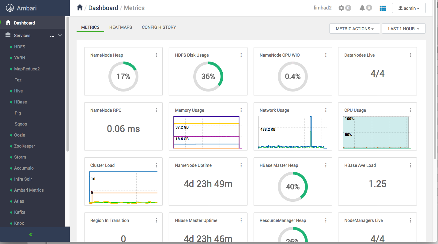Open the Last 1 Hour time range dropdown
Screen dimensions: 438x244
pos(403,29)
